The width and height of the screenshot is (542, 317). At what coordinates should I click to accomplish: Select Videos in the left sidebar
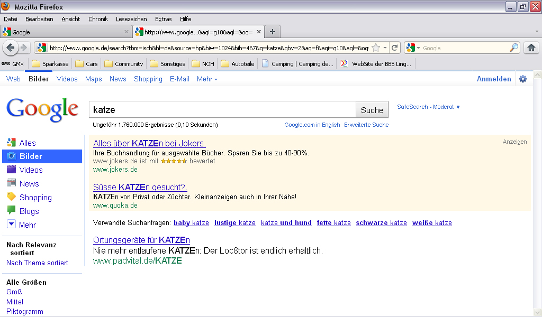31,170
